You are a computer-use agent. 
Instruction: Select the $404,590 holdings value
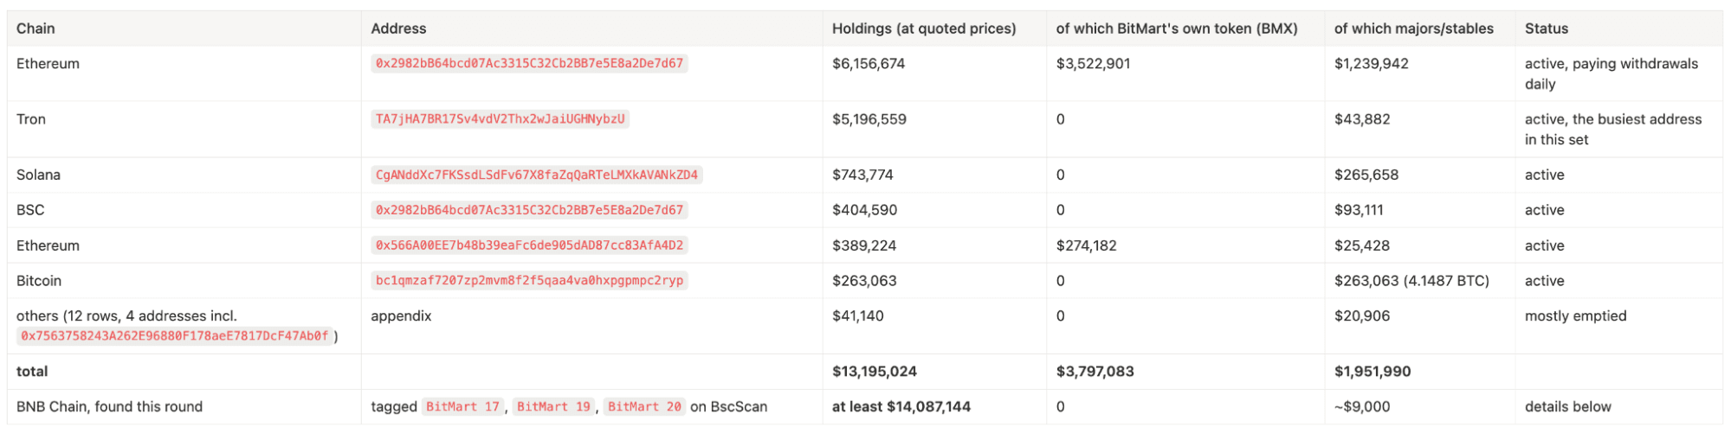(864, 210)
